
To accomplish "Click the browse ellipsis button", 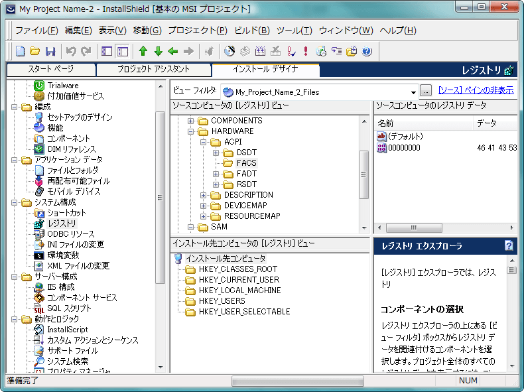I will 425,91.
